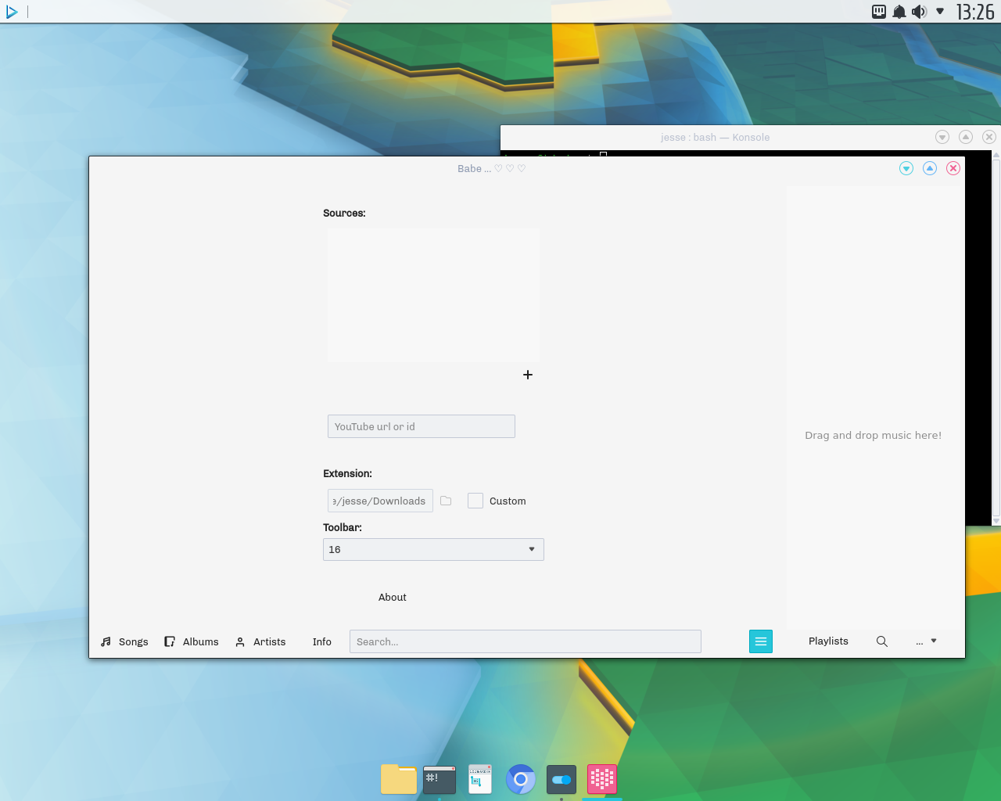Toggle the blue playlist list icon
The image size is (1001, 801).
(x=761, y=641)
